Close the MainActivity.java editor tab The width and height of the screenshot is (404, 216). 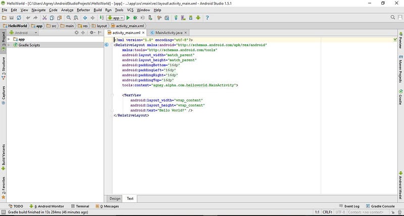coord(185,33)
